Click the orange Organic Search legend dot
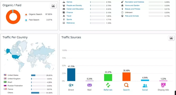The height and width of the screenshot is (95, 176). [x=26, y=14]
